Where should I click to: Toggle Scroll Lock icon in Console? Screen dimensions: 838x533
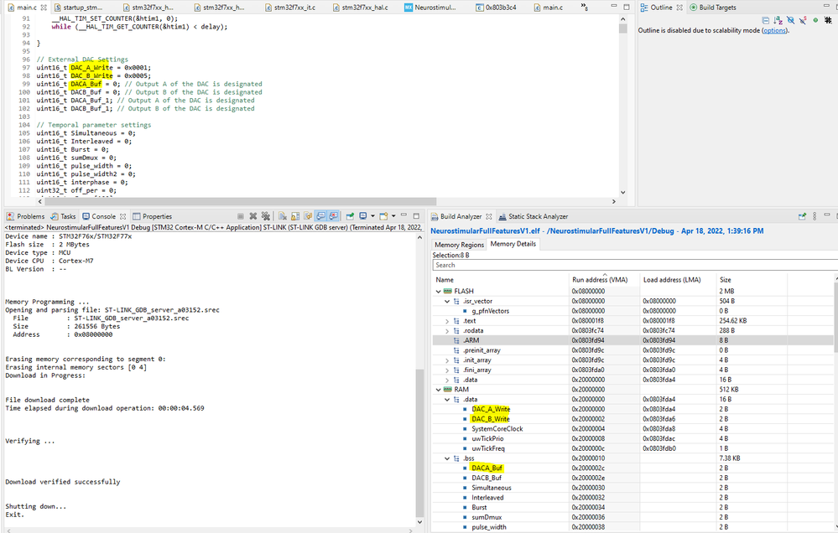(295, 216)
